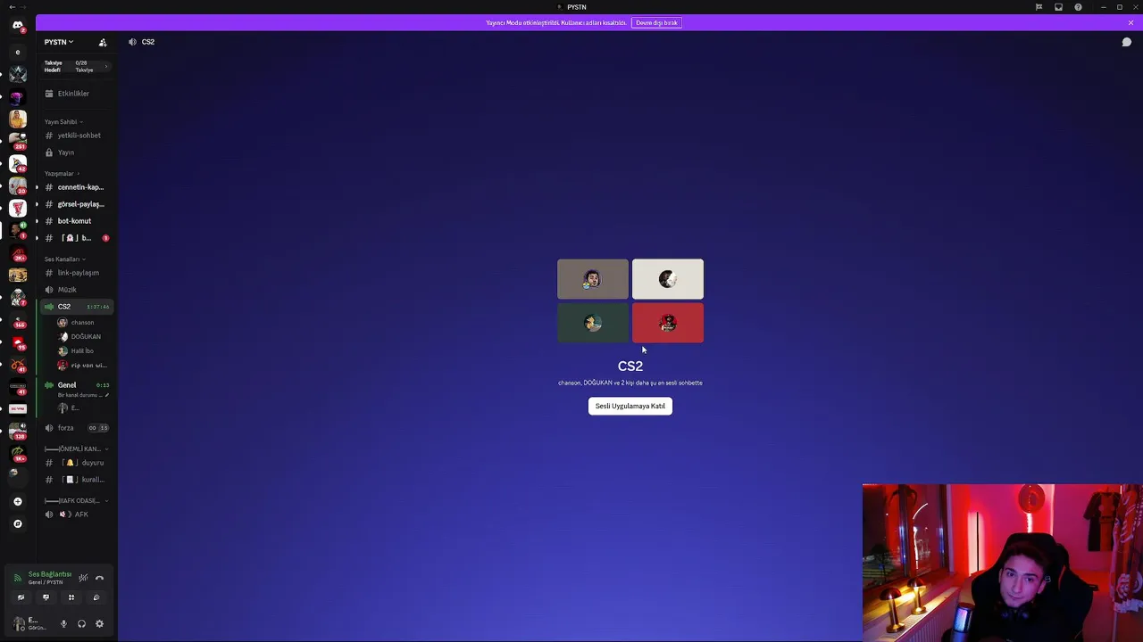The width and height of the screenshot is (1143, 642).
Task: Toggle the camera button in the voice panel
Action: tap(21, 597)
